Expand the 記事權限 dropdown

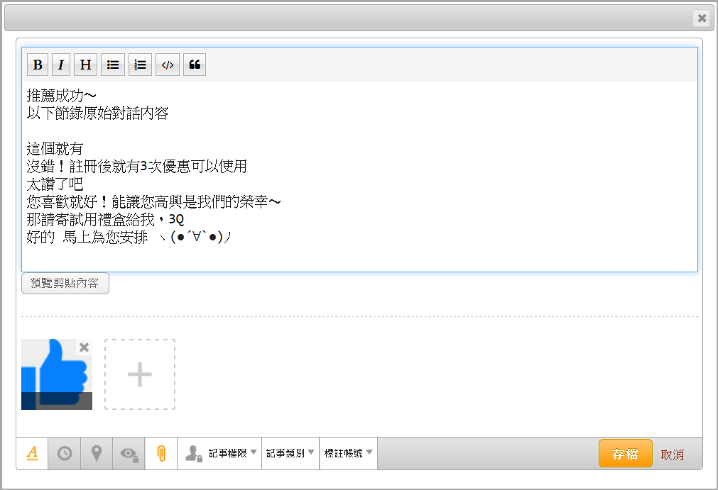point(220,454)
